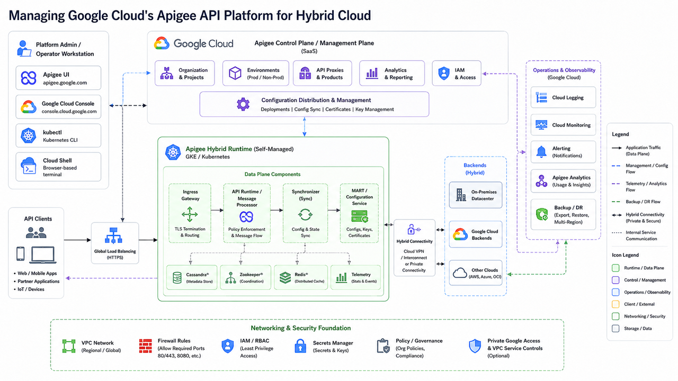Screen dimensions: 678x381
Task: Click the API Clients people group icon
Action: point(36,232)
